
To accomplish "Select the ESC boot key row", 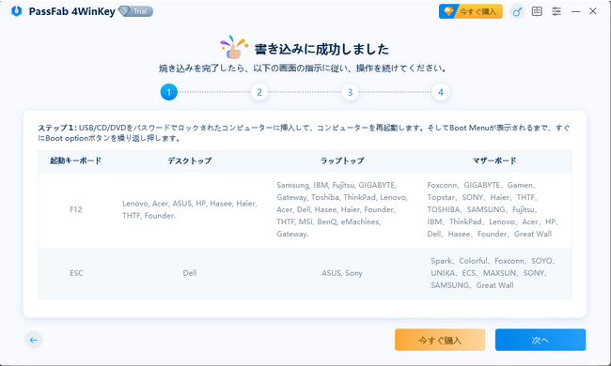I will click(x=305, y=273).
